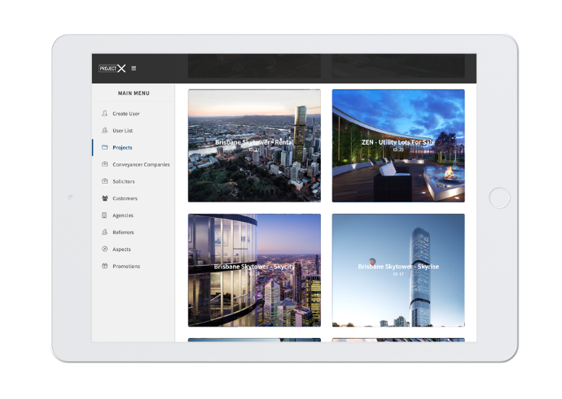
Task: Click the Agencies building icon
Action: click(x=104, y=215)
